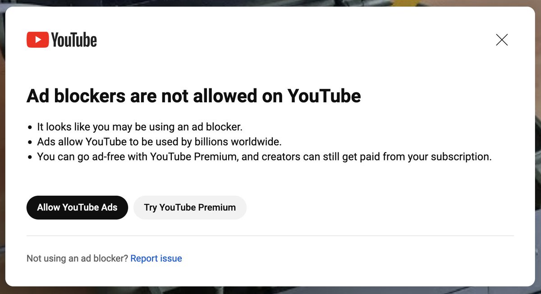The width and height of the screenshot is (541, 294).
Task: Click the "You can go ad-free" bullet line
Action: tap(264, 156)
